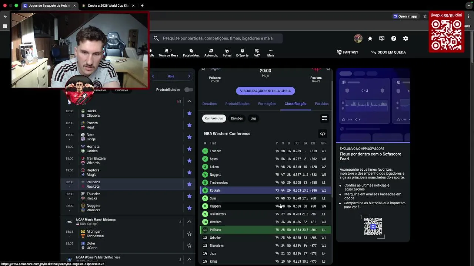Viewport: 474px width, 266px height.
Task: Collapse the NBA games list
Action: tap(189, 101)
